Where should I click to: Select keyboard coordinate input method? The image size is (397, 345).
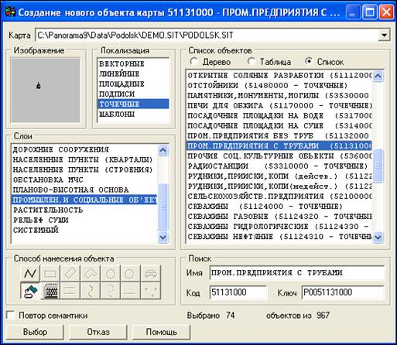pos(50,291)
